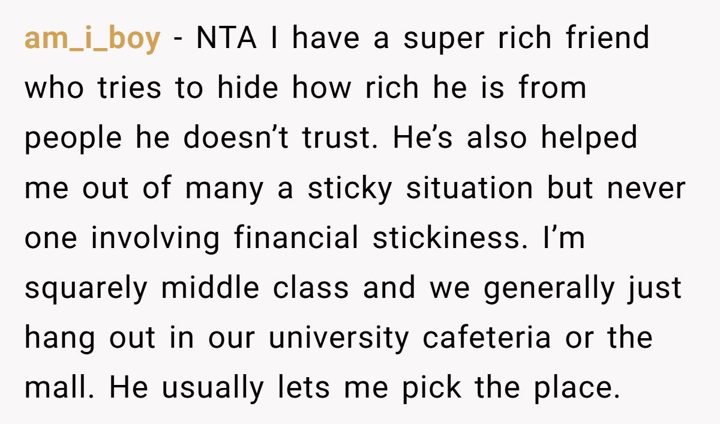Click the word "never"
Viewport: 720px width, 424px height.
coord(646,189)
